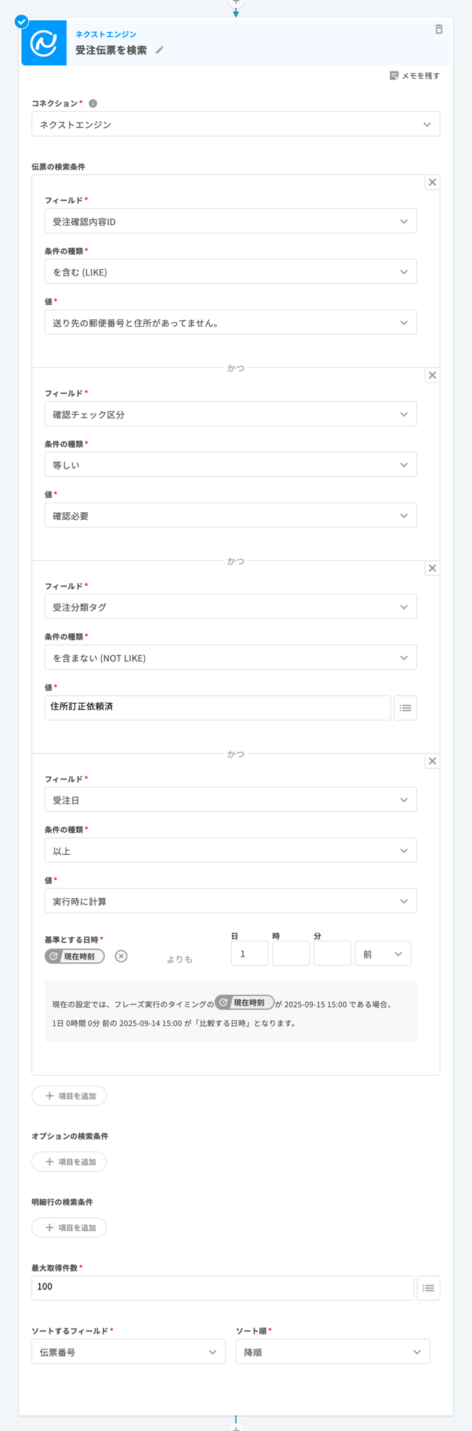472x1431 pixels.
Task: Toggle the blue checkmark on the step
Action: click(x=23, y=21)
